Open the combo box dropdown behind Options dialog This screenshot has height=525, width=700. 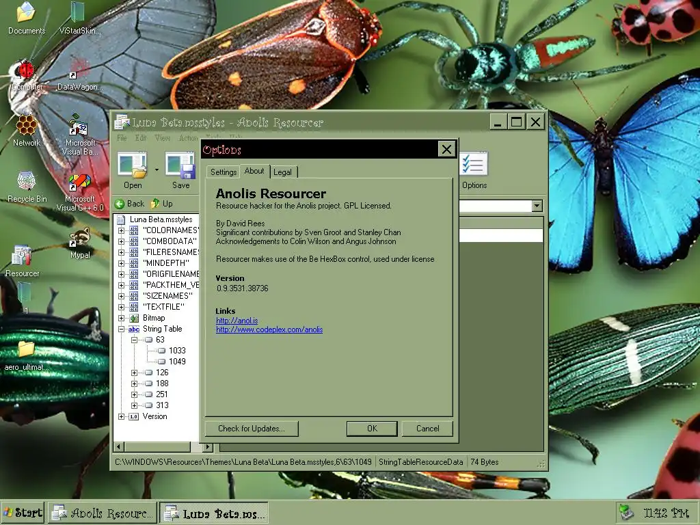click(537, 206)
